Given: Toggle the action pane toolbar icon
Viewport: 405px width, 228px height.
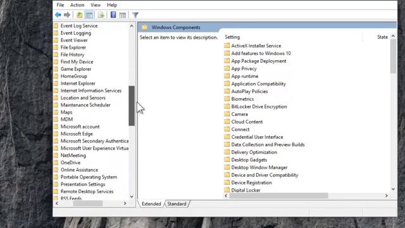Looking at the screenshot, I should tap(123, 15).
